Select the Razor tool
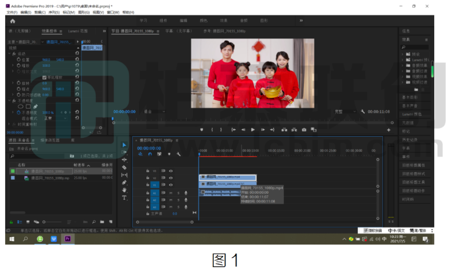The height and width of the screenshot is (274, 451). [x=124, y=167]
